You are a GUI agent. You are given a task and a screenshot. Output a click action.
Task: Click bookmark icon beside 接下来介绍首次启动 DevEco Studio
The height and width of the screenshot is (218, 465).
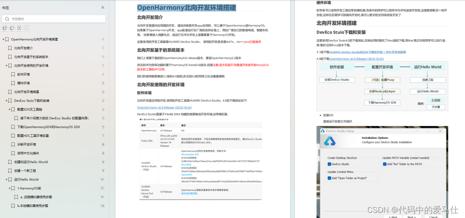click(16, 118)
